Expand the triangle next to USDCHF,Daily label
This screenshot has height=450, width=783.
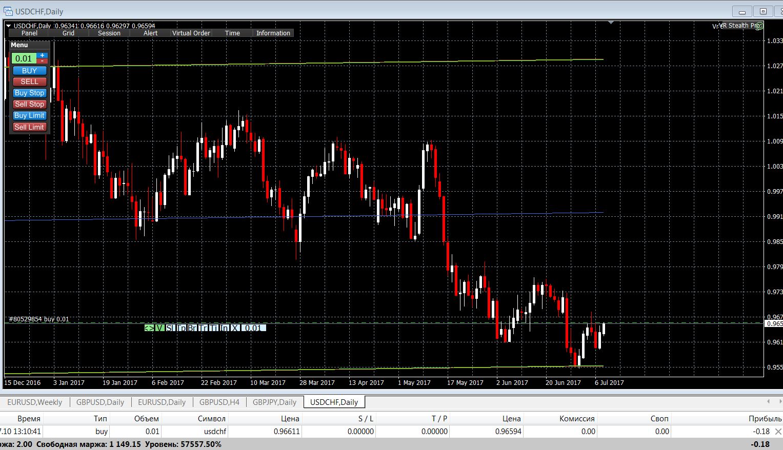pos(8,26)
